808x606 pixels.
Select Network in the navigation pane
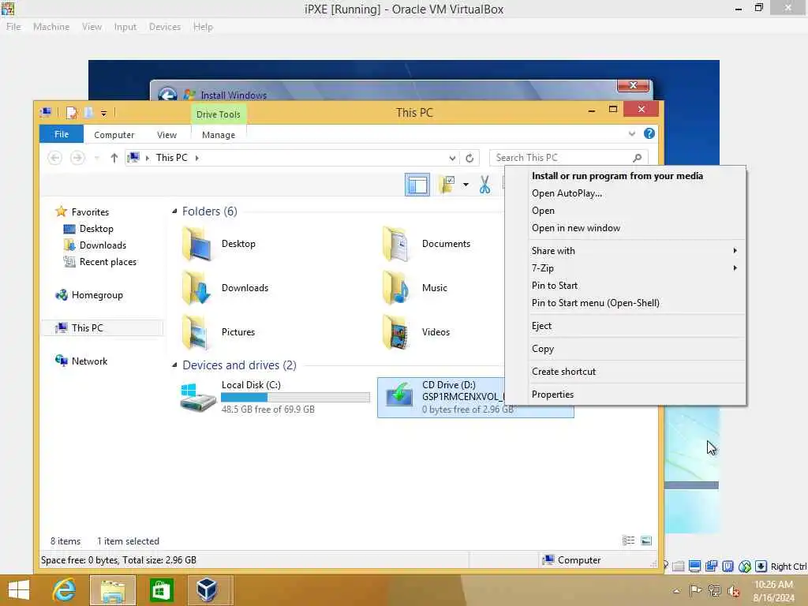pyautogui.click(x=89, y=361)
